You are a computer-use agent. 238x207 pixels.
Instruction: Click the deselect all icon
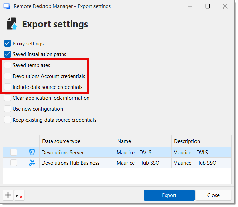[19, 195]
